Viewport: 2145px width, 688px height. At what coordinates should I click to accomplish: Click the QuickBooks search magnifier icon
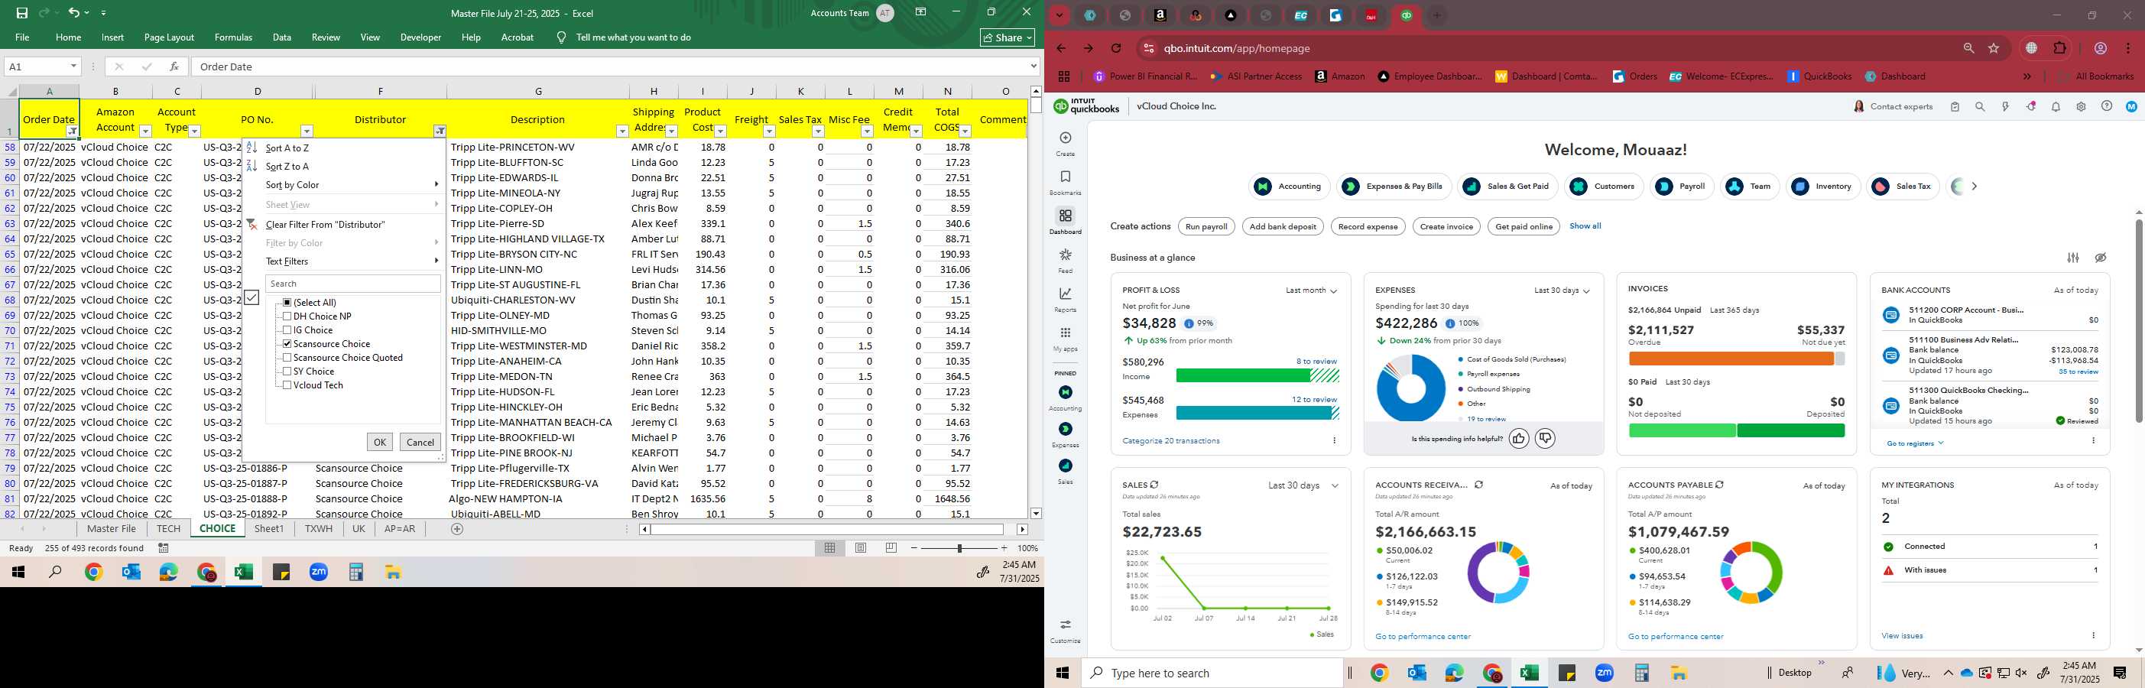[1980, 106]
